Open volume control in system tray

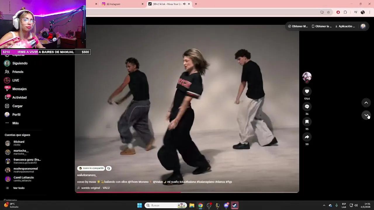[356, 205]
